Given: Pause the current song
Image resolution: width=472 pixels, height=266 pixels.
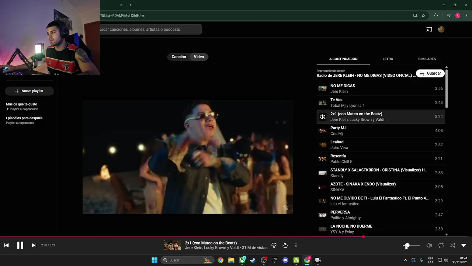Looking at the screenshot, I should [x=20, y=245].
